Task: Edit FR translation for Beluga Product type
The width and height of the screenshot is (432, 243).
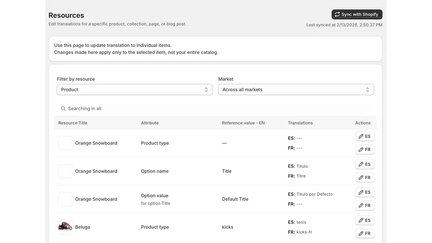Action: [365, 233]
